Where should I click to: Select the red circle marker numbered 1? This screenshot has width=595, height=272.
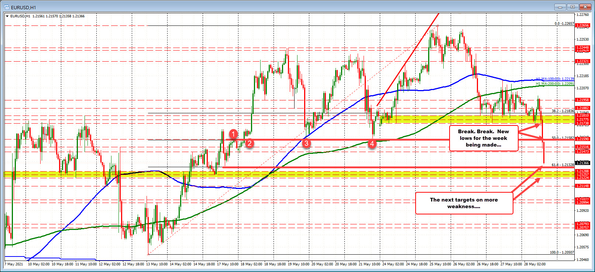[x=233, y=134]
